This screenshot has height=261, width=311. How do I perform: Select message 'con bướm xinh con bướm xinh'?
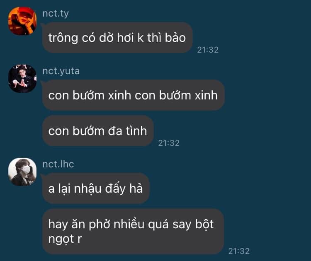coord(133,95)
